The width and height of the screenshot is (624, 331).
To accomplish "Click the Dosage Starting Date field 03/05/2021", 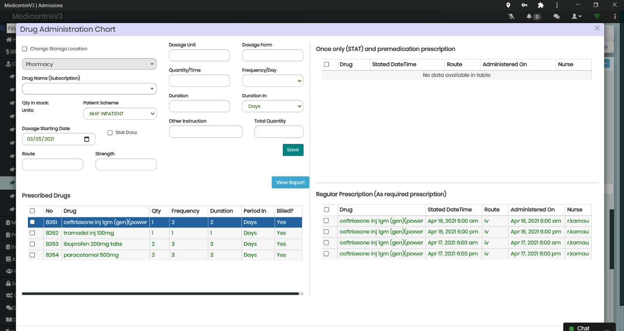I will 59,139.
